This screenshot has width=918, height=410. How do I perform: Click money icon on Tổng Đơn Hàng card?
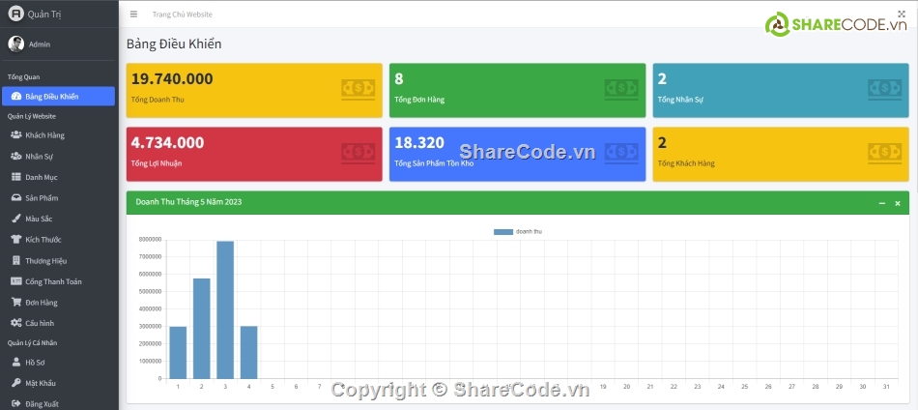click(621, 90)
